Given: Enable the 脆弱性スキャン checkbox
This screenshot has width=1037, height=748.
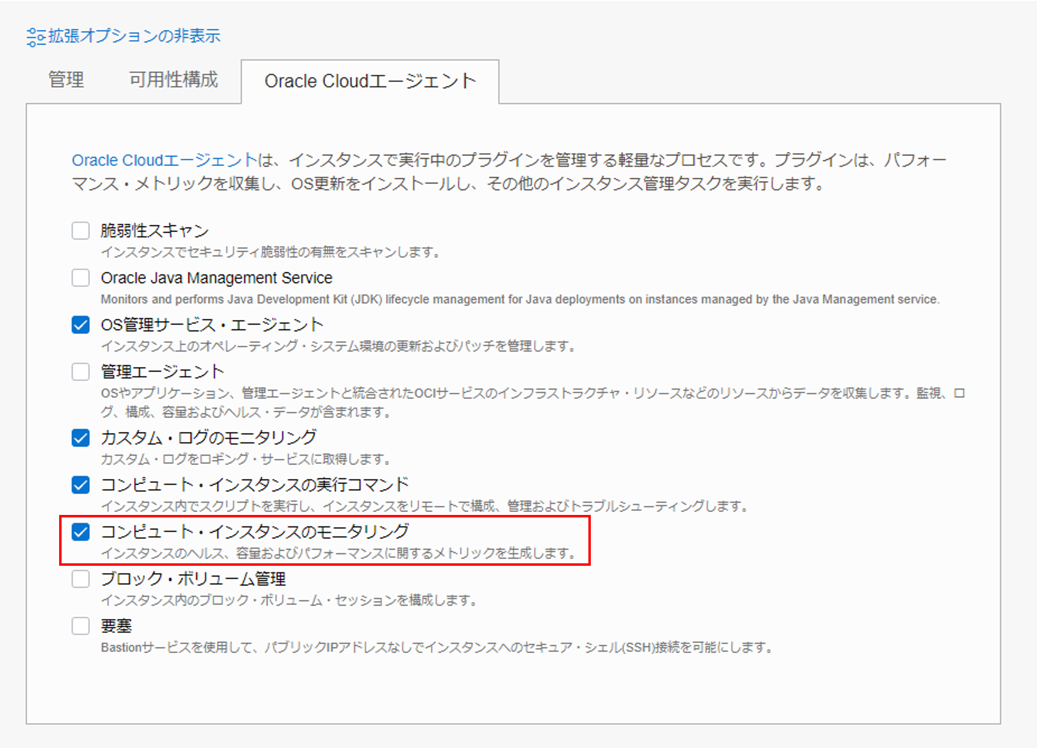Looking at the screenshot, I should point(80,231).
